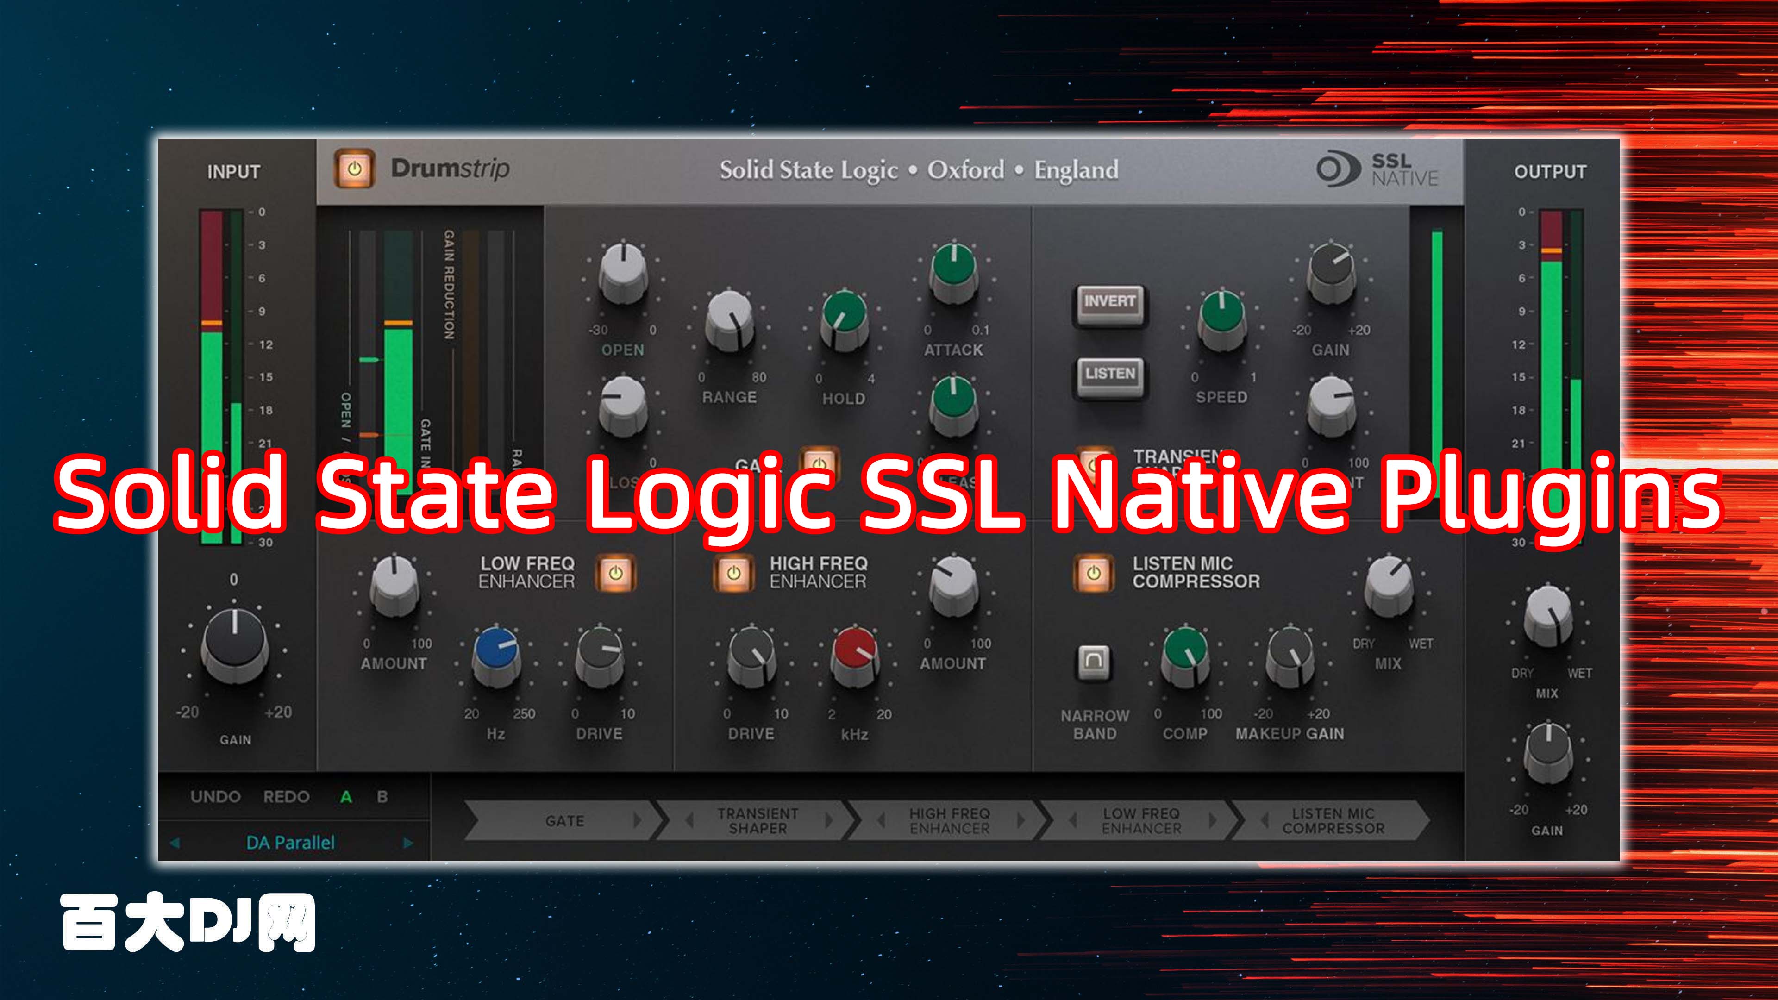Select the B comparison slot
Screen dimensions: 1778x1000
click(x=382, y=797)
